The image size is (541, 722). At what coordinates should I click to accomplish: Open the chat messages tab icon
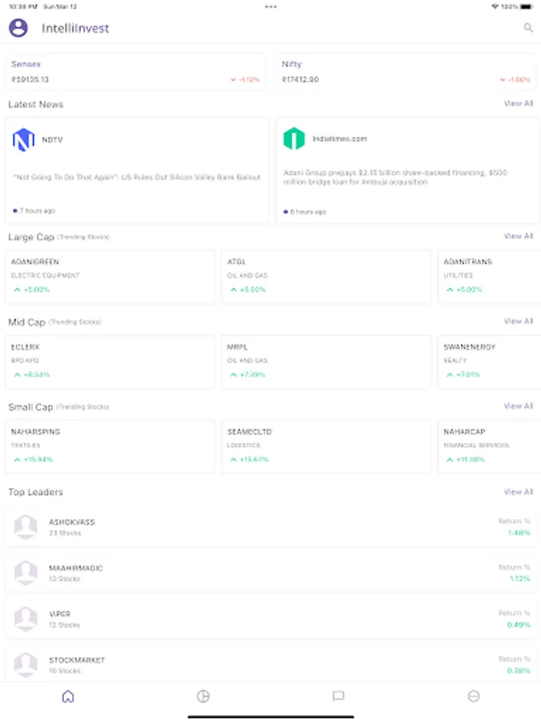338,696
